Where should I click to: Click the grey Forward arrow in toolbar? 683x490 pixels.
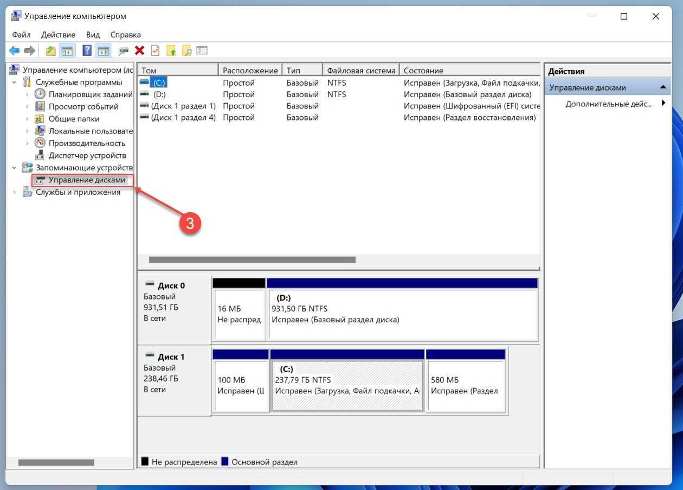click(30, 50)
